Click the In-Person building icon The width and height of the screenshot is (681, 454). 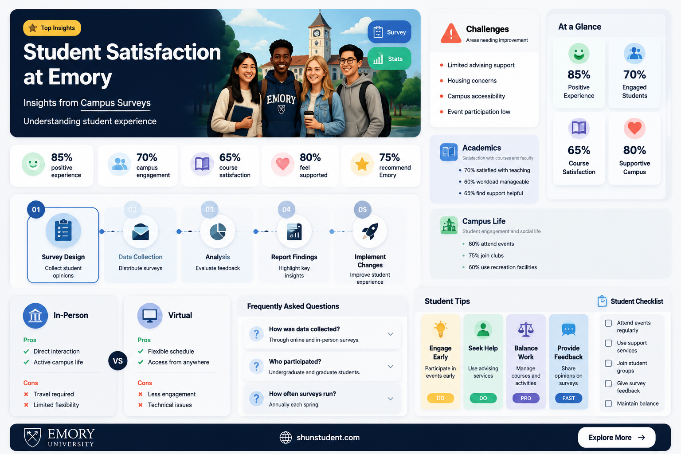point(35,316)
